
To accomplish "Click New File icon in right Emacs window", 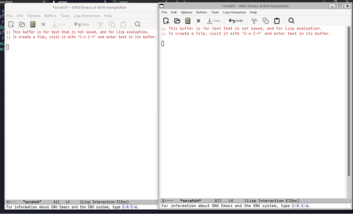I will (x=166, y=21).
